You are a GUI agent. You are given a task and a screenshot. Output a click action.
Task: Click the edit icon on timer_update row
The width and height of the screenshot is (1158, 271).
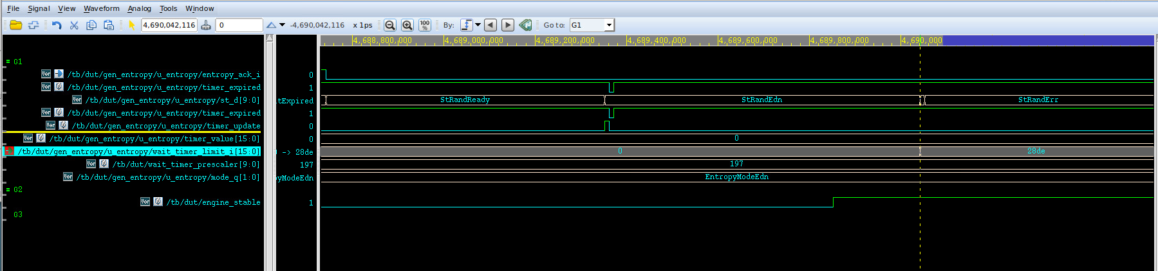63,125
